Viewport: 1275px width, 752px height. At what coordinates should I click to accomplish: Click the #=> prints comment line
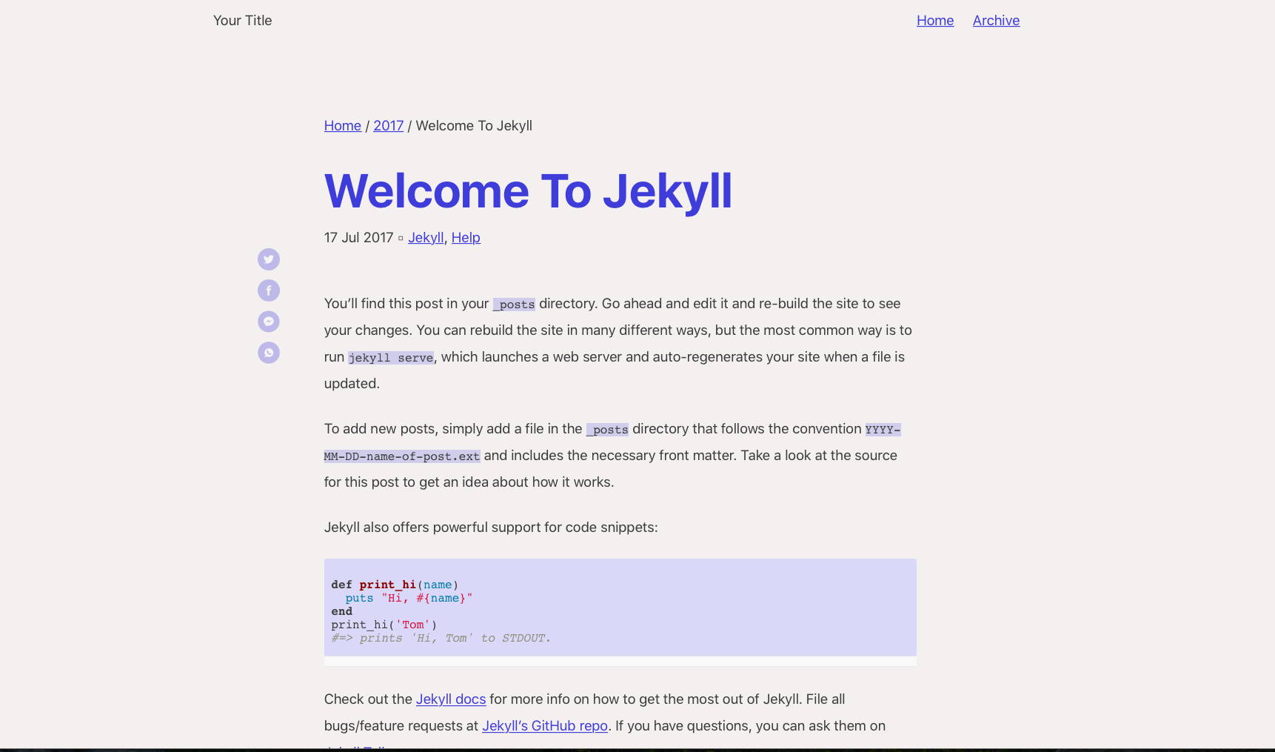click(x=441, y=639)
